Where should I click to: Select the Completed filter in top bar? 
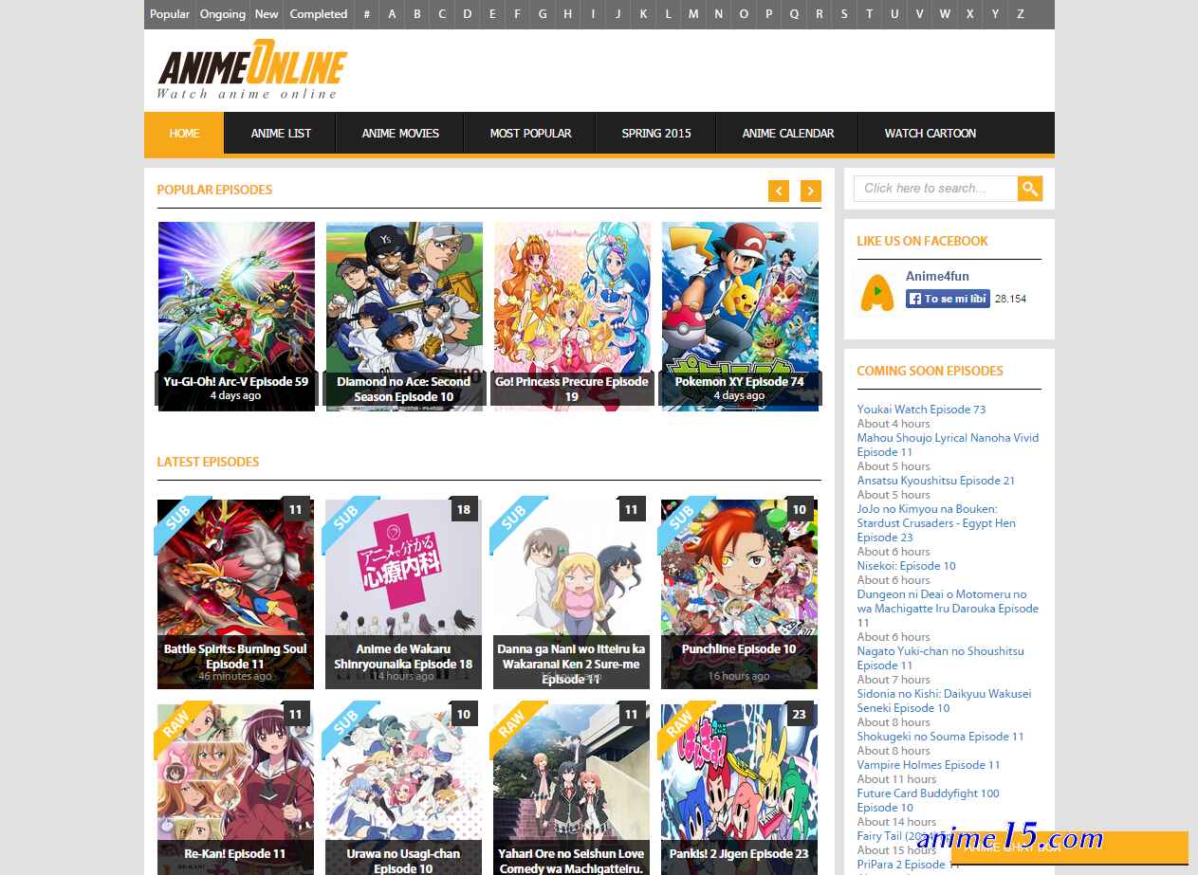click(319, 14)
